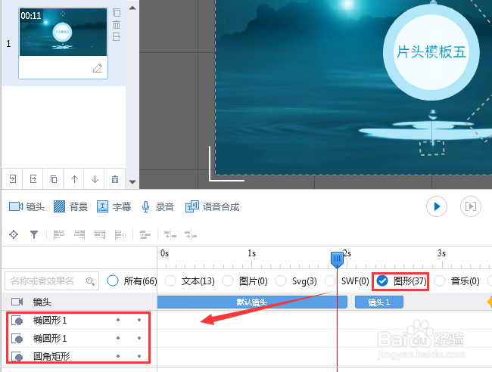Click the import scene button in bottom row
The height and width of the screenshot is (372, 492).
point(13,179)
